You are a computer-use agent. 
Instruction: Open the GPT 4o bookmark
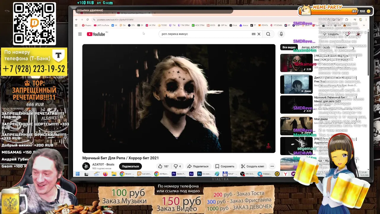[223, 25]
